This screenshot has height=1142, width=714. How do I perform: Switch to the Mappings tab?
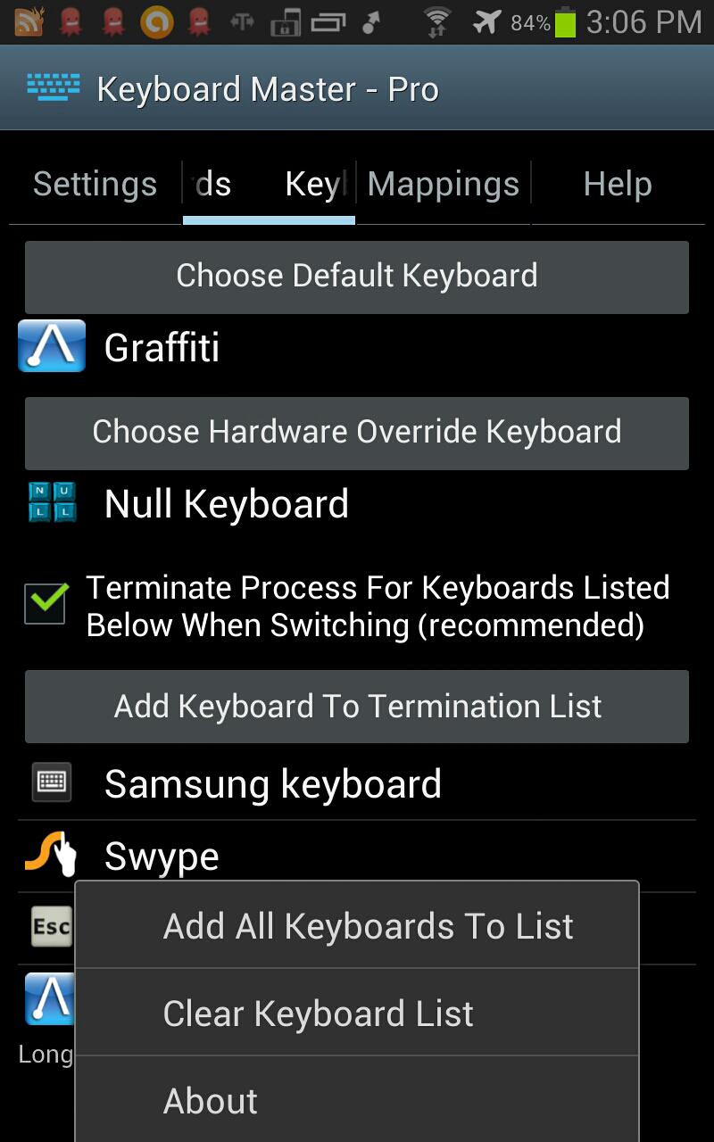444,185
